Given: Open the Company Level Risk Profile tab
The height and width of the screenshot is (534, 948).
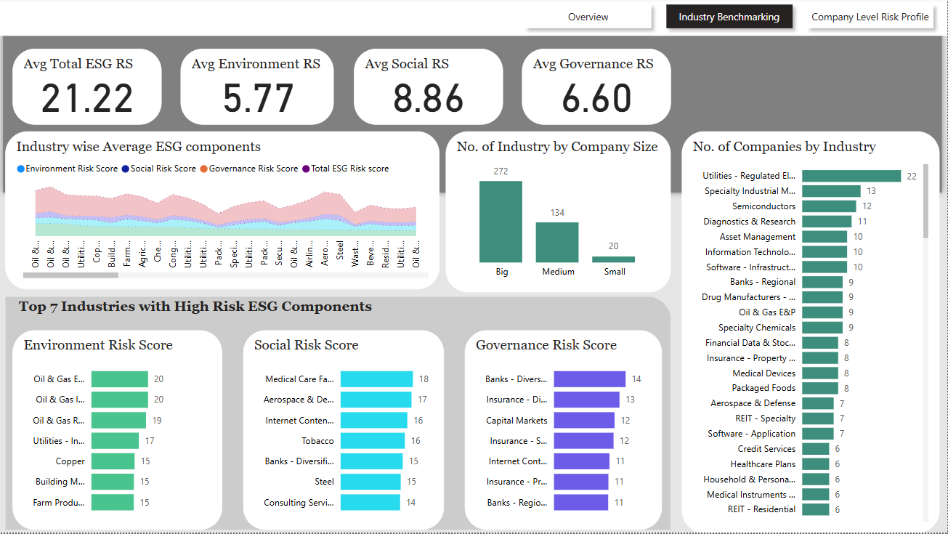Looking at the screenshot, I should 870,17.
